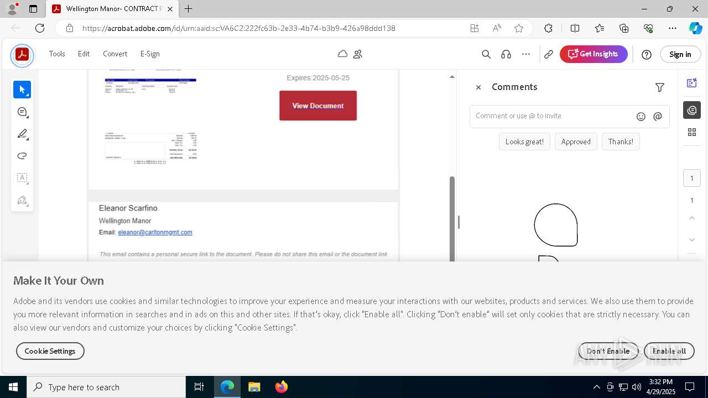Select the fill and sign pen tool
This screenshot has height=398, width=708.
[22, 200]
